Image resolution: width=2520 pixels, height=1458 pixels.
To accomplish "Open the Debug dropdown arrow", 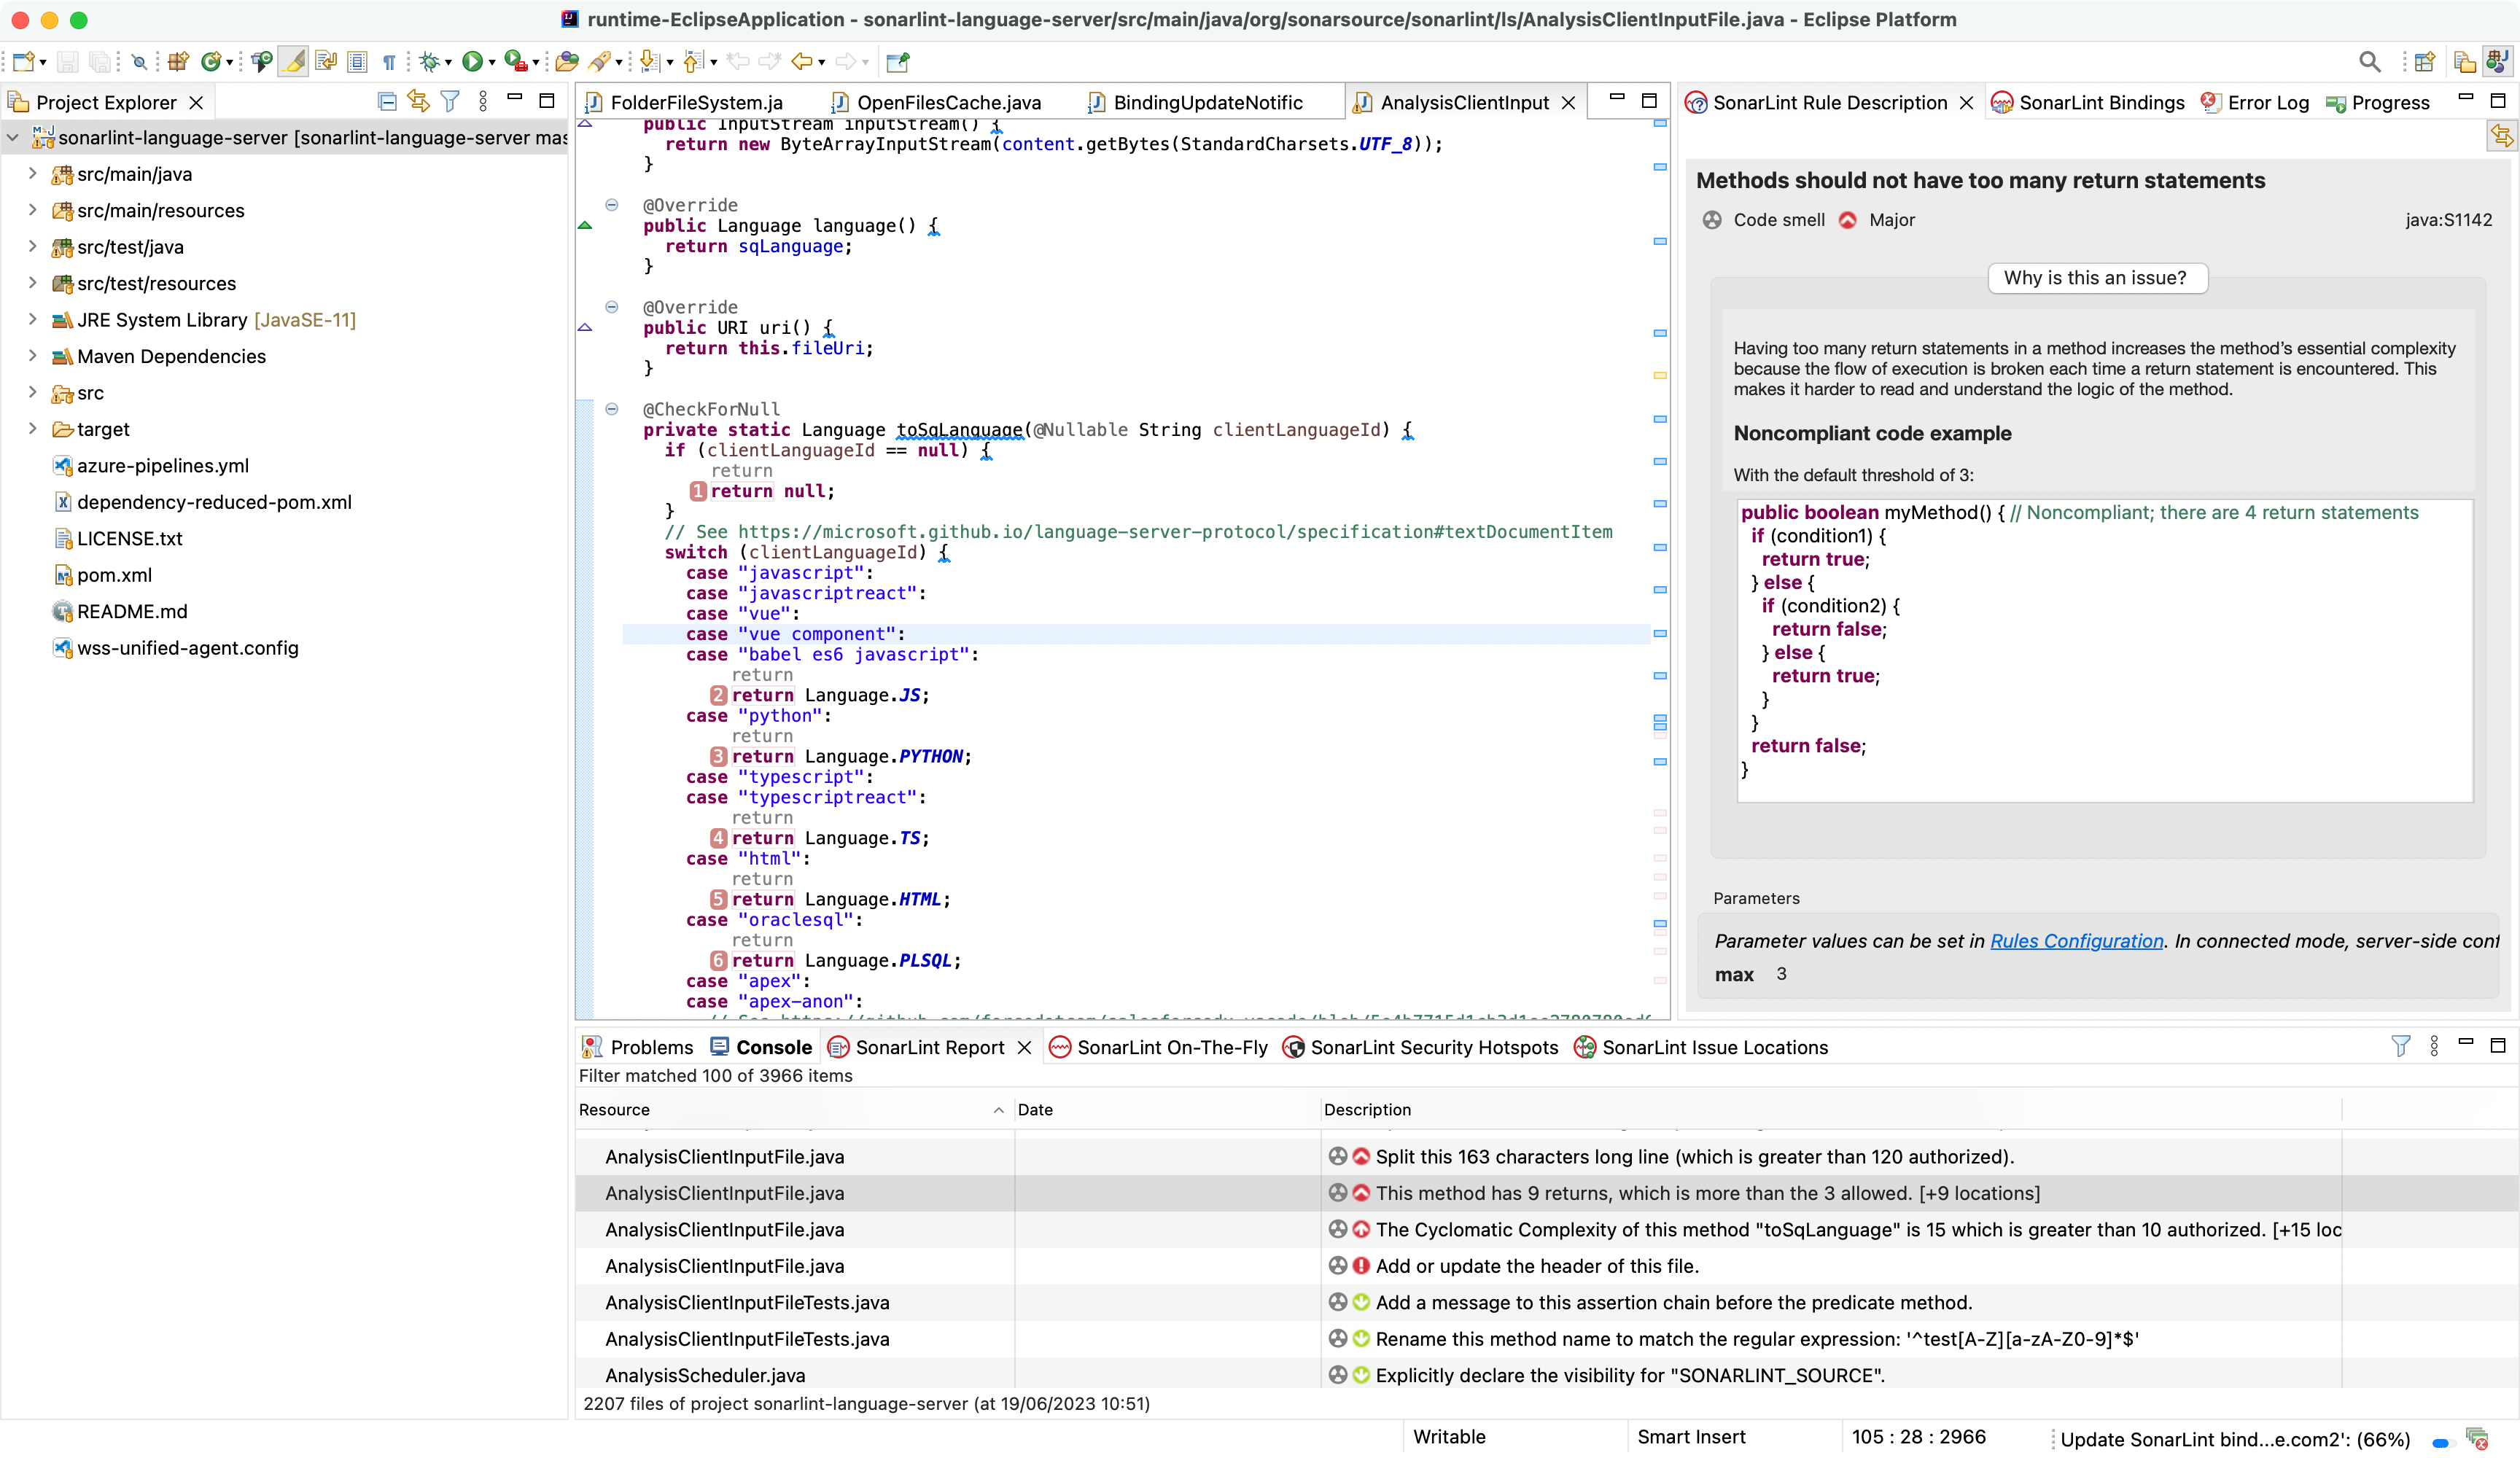I will (x=448, y=63).
